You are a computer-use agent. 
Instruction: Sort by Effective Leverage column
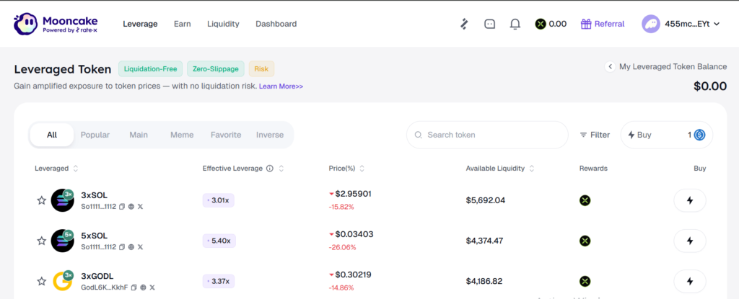click(281, 169)
